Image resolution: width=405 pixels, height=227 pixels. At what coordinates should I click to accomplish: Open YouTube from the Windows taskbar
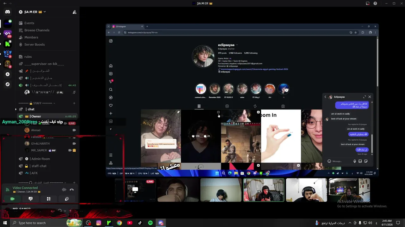(130, 223)
